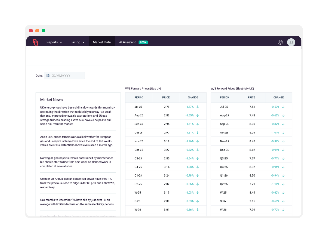Click the down arrow beside -0.53% electricity change
Image resolution: width=330 pixels, height=247 pixels.
click(283, 107)
